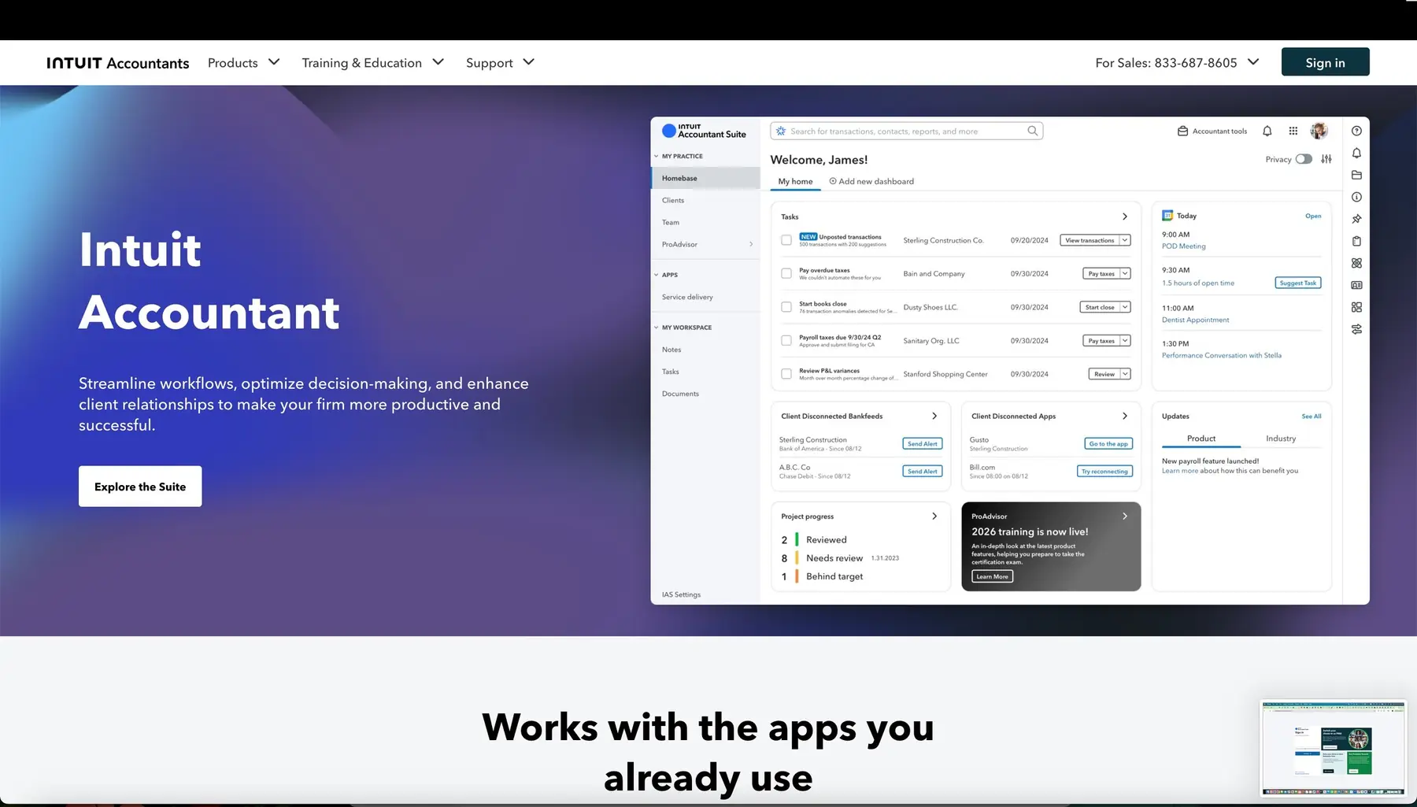
Task: Open the bell icon below the help icon
Action: [x=1356, y=154]
